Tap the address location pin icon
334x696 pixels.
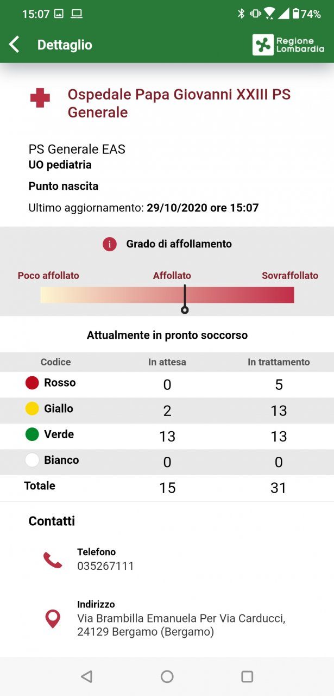coord(53,619)
